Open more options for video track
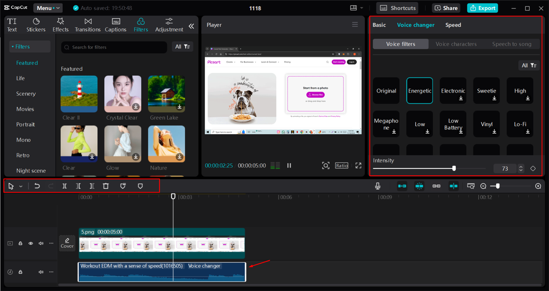Screen dimensions: 549x291 pyautogui.click(x=51, y=243)
